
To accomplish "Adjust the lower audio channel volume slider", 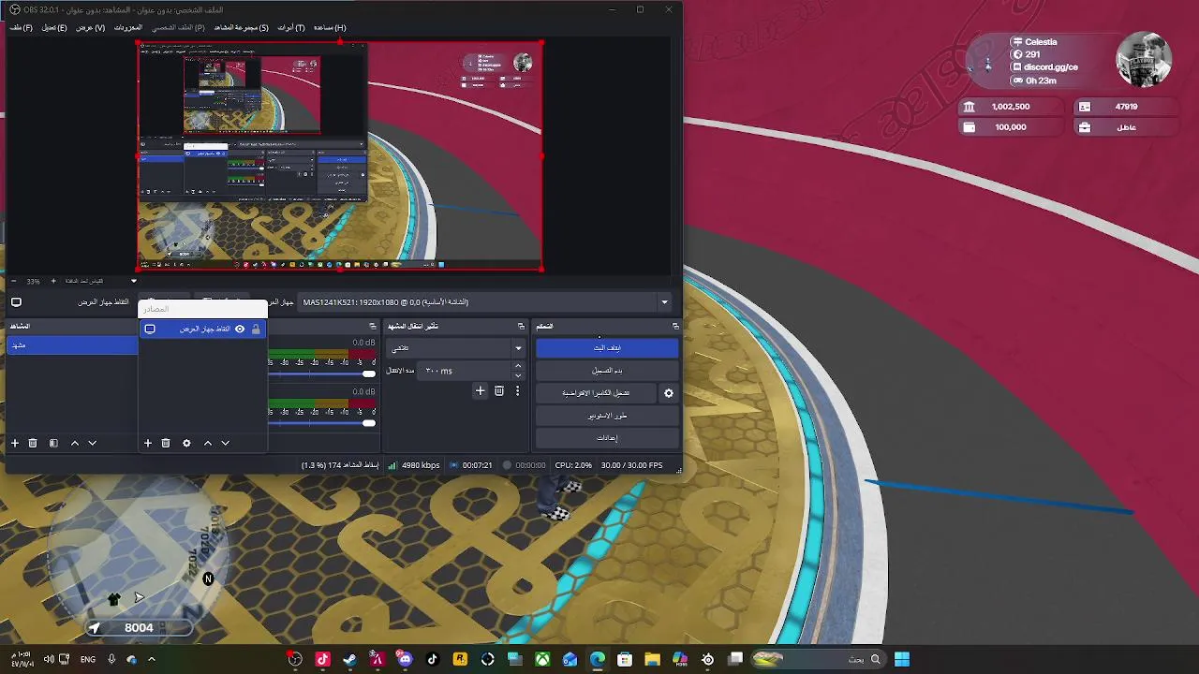I will click(x=322, y=423).
